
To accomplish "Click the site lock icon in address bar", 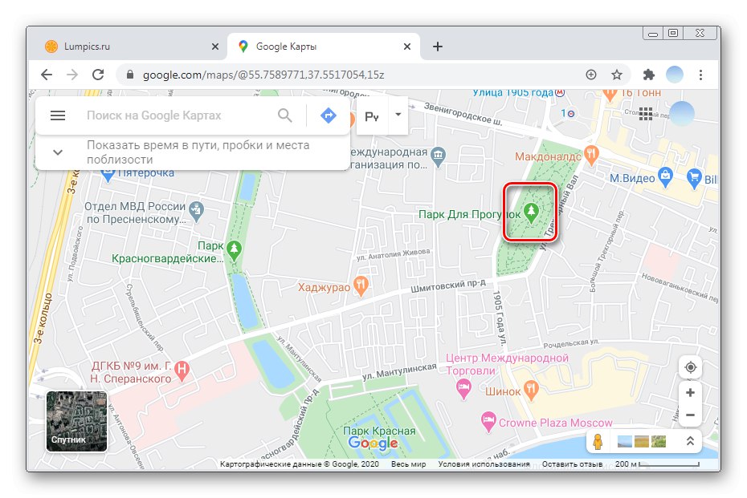I will click(129, 75).
